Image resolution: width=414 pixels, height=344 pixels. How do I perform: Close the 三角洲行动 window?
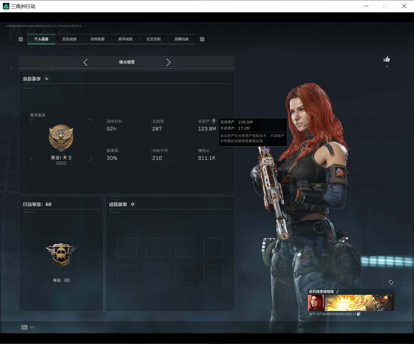404,6
